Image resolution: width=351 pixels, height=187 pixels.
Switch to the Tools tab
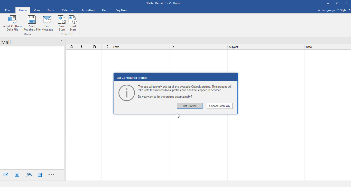(51, 10)
